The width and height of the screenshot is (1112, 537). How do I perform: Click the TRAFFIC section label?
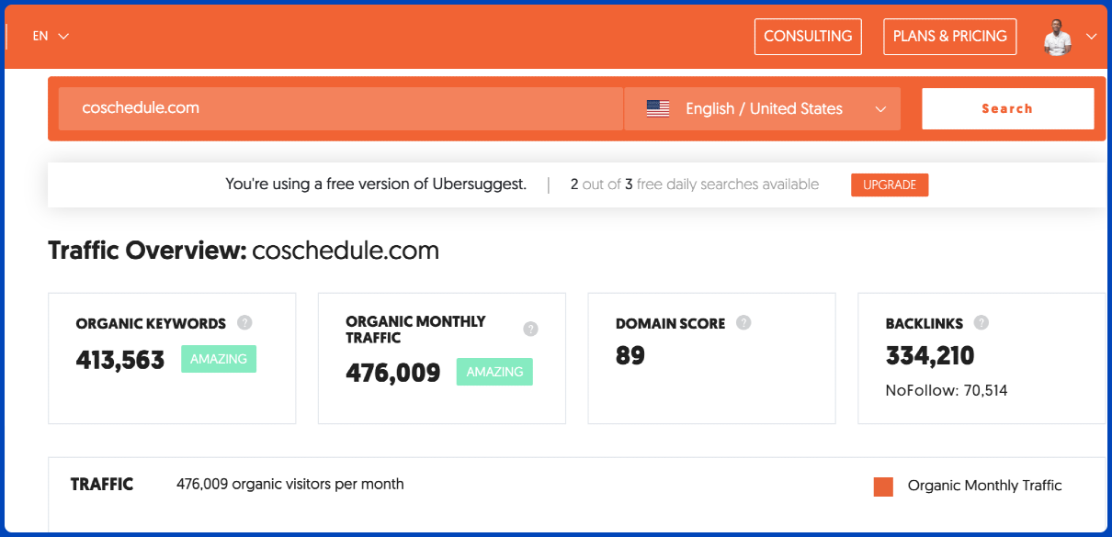click(x=102, y=484)
